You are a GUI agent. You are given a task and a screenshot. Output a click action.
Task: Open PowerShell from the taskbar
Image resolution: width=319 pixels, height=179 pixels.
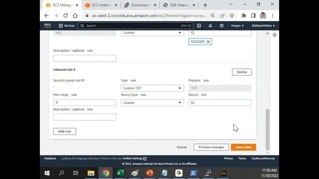(193, 173)
